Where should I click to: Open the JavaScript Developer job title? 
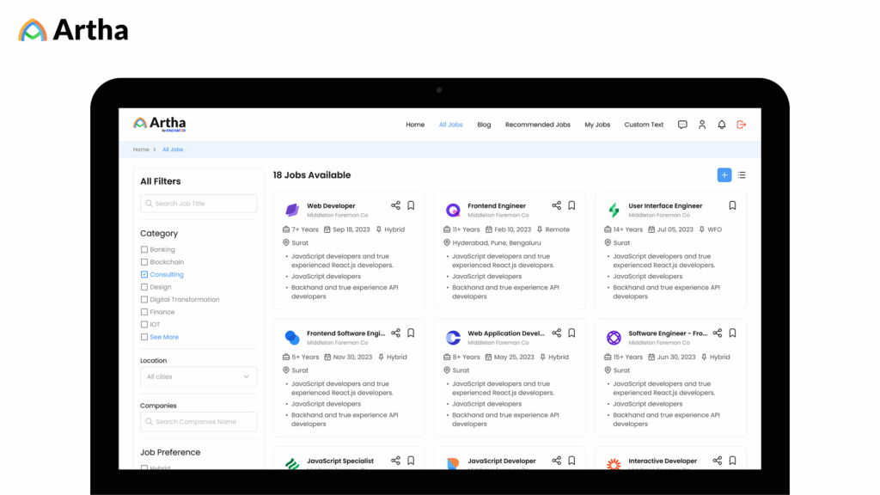click(502, 461)
